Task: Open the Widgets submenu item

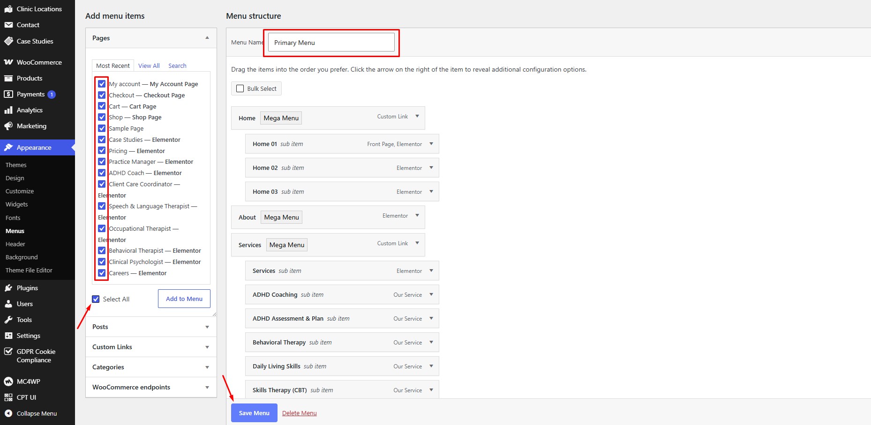Action: 17,204
